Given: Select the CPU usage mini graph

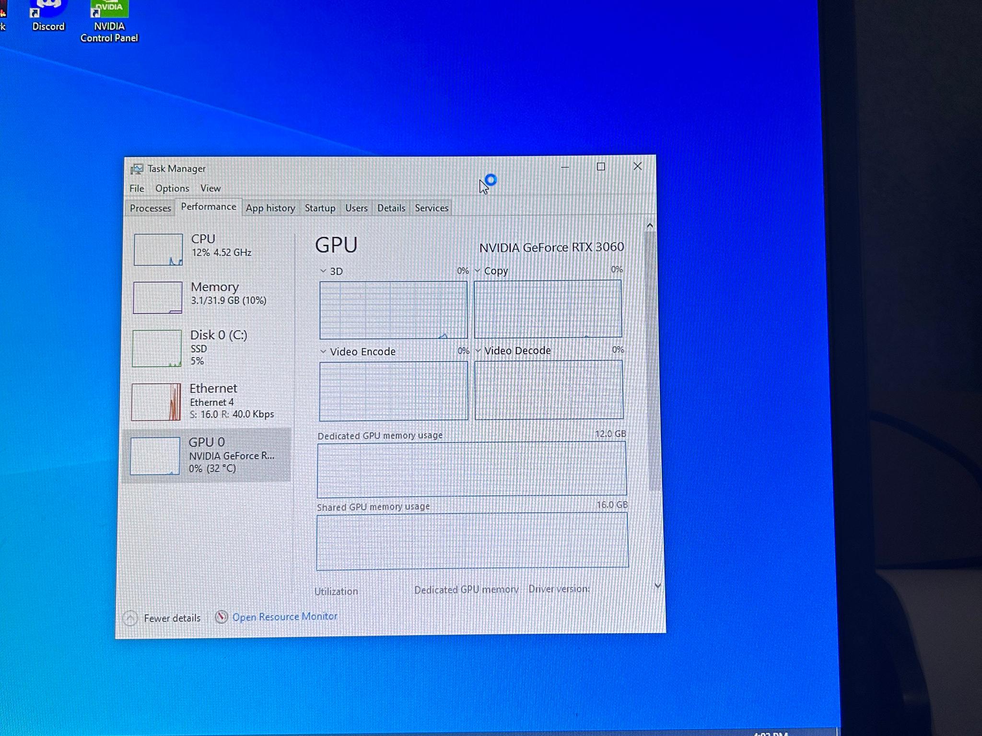Looking at the screenshot, I should (158, 249).
